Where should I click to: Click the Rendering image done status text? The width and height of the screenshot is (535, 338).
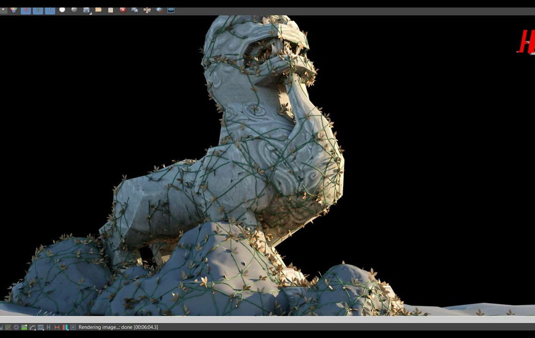click(118, 327)
